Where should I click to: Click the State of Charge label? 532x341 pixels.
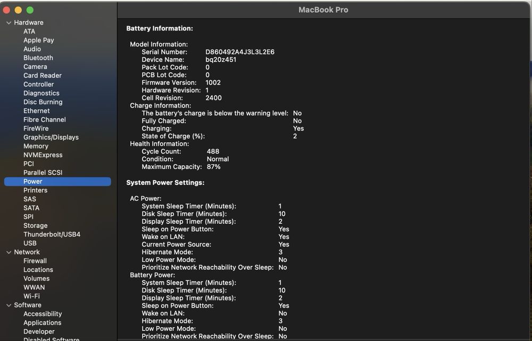point(173,136)
